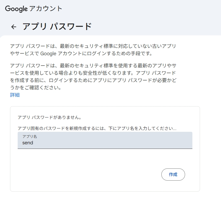Click the gray header area right of page title
The image size is (221, 198).
click(158, 27)
